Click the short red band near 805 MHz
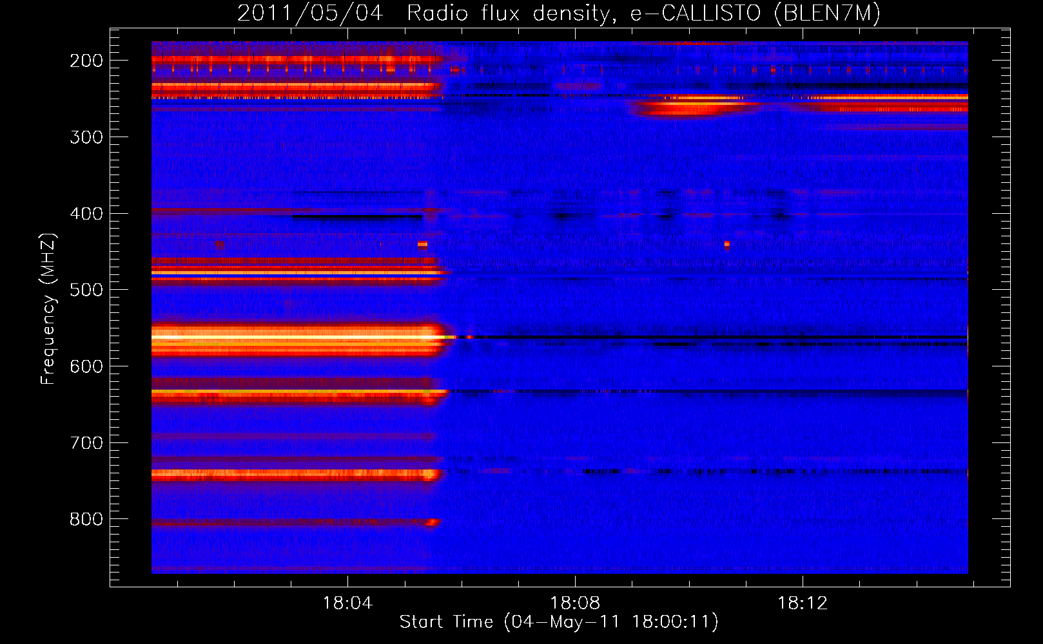 (296, 522)
